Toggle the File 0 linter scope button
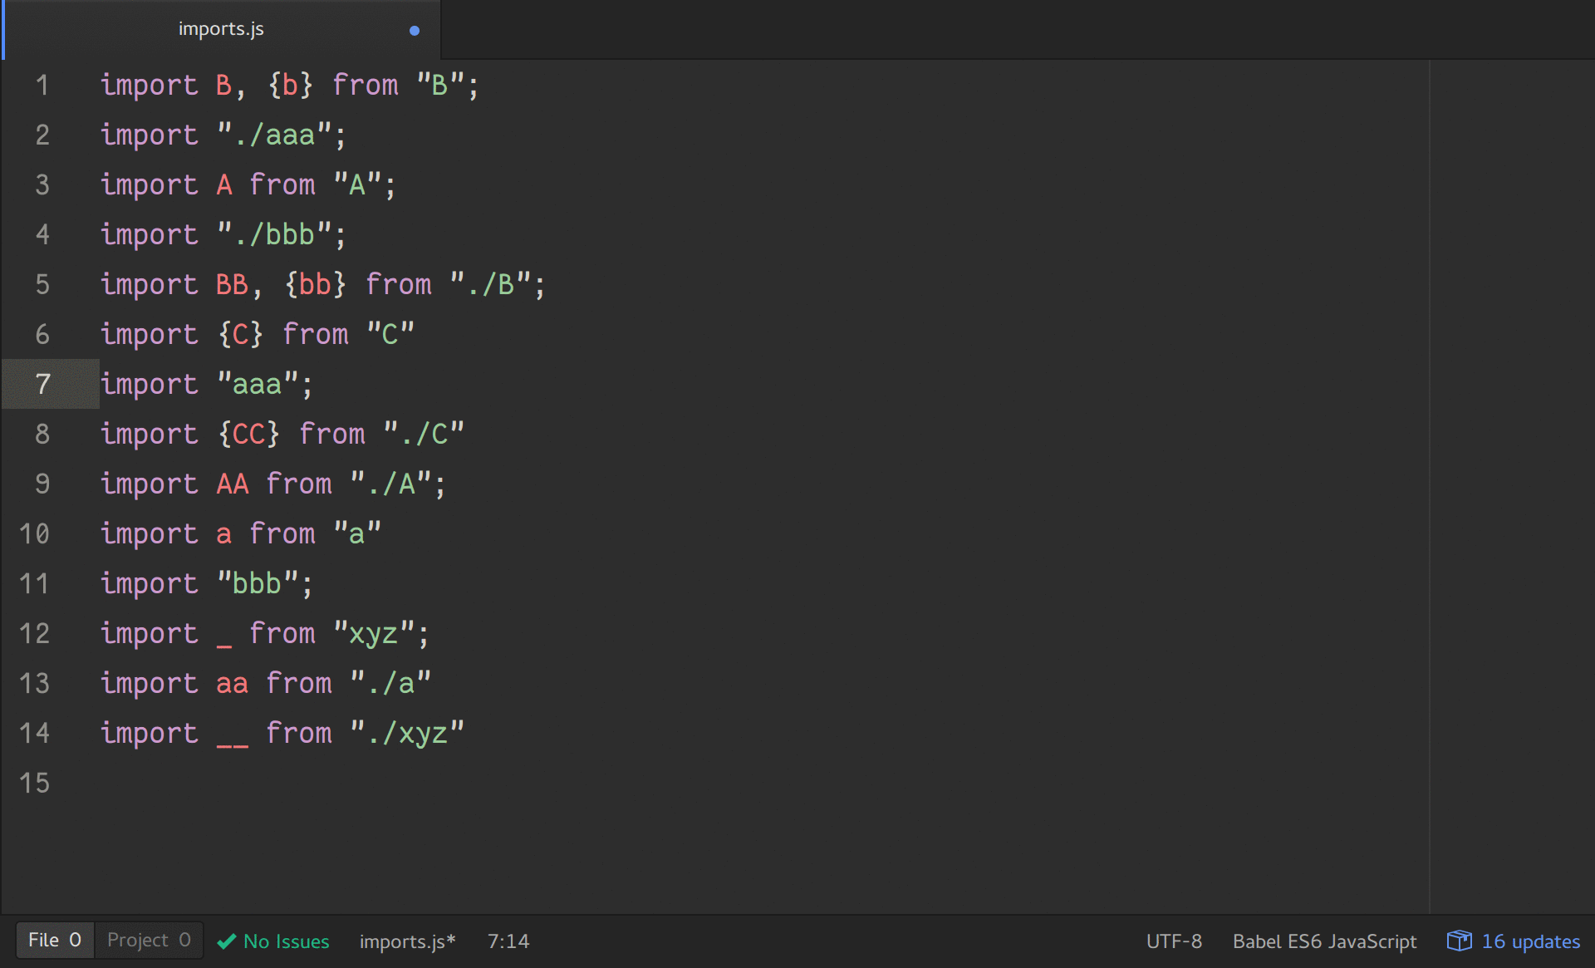 [x=55, y=941]
